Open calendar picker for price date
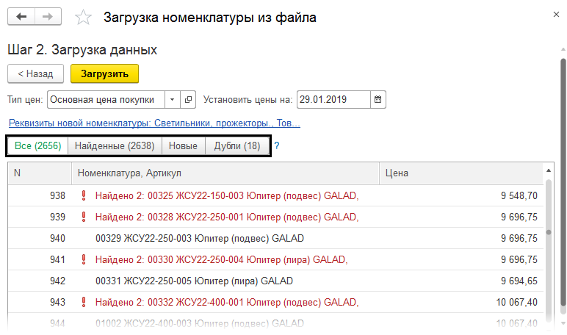Viewport: 567px width, 335px height. (x=378, y=99)
